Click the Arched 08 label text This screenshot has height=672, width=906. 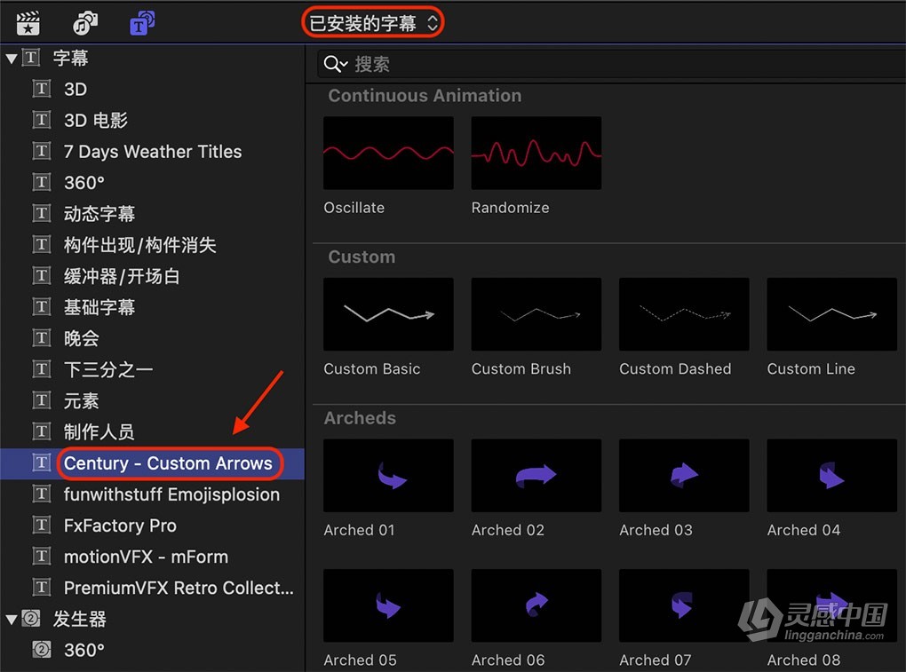coord(804,660)
